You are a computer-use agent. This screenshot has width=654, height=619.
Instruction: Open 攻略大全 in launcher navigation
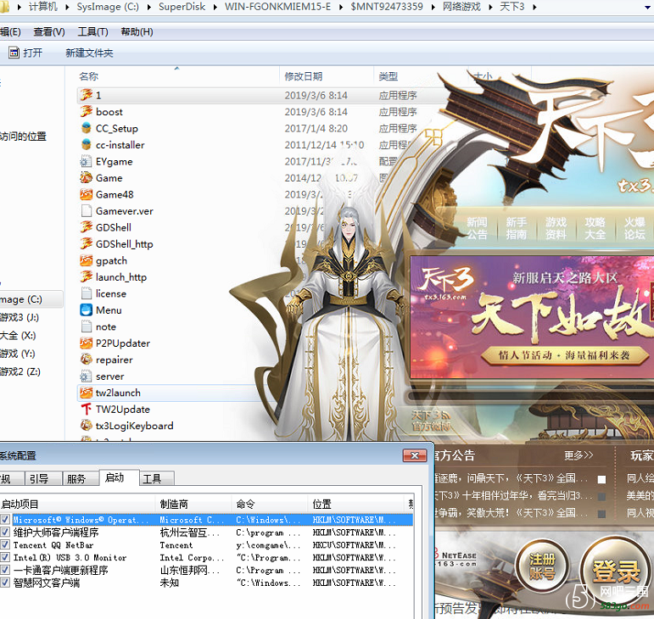point(595,228)
